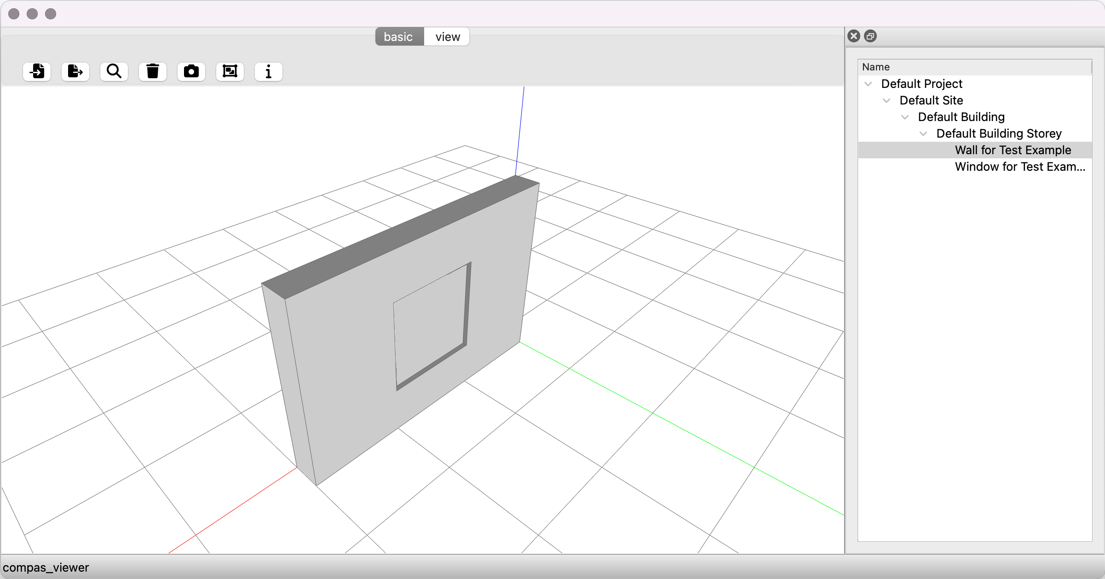Select the basic tab
The image size is (1105, 579).
(x=398, y=37)
